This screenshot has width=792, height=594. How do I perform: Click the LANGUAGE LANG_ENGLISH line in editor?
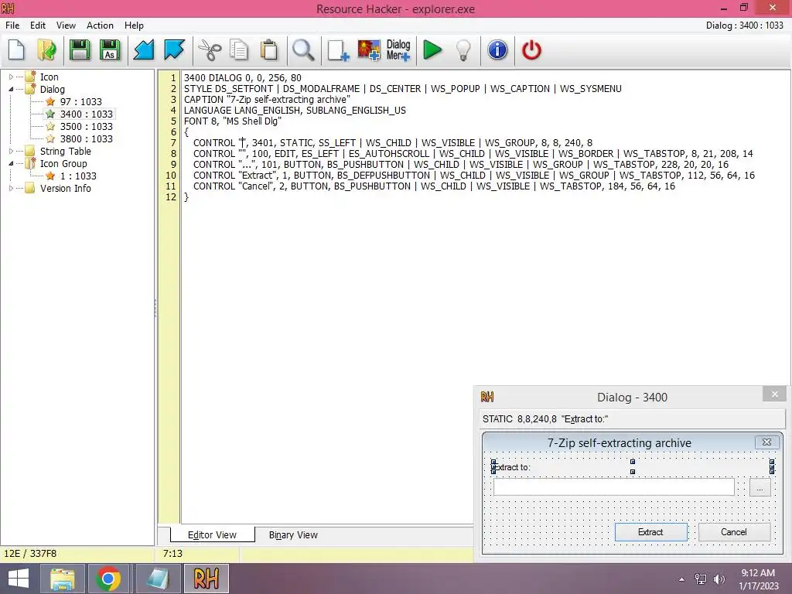295,110
